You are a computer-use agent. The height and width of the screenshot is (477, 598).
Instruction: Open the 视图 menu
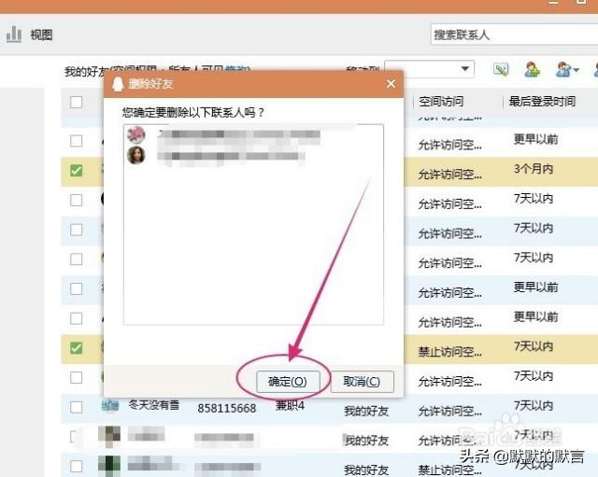pos(41,35)
